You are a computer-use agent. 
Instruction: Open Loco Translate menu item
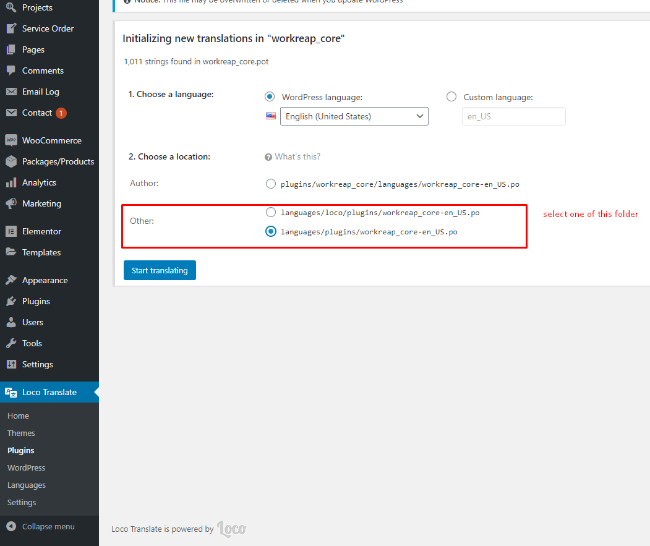point(49,392)
